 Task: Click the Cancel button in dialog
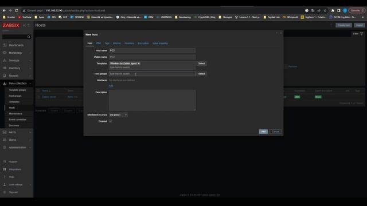point(275,132)
